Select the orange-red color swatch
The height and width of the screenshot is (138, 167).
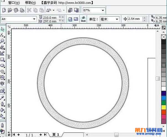coord(164,112)
